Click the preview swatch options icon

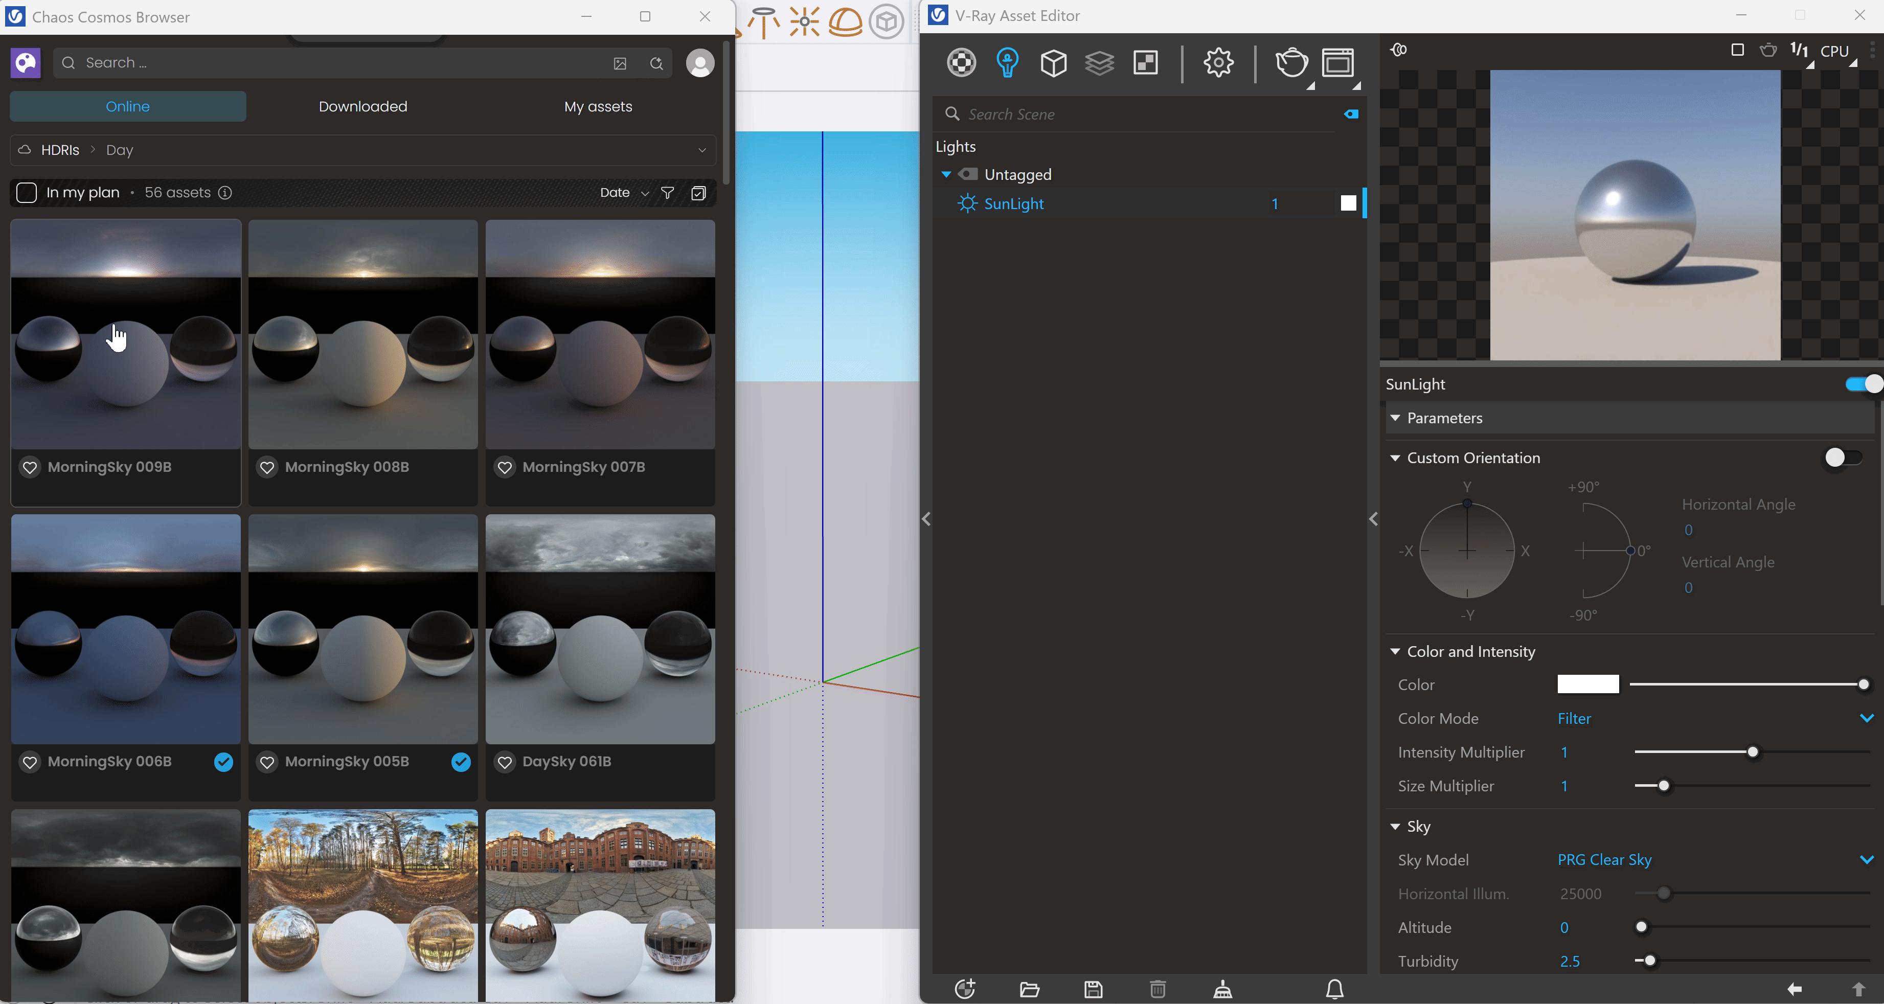[x=1398, y=50]
